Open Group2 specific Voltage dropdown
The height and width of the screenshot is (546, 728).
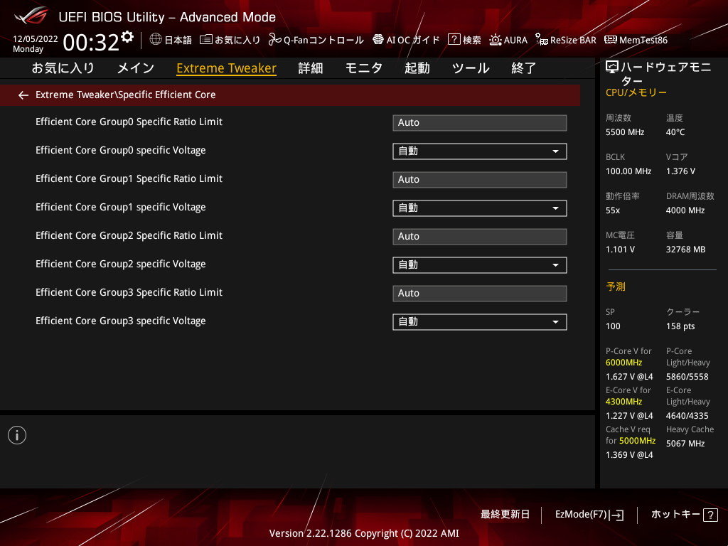click(480, 265)
